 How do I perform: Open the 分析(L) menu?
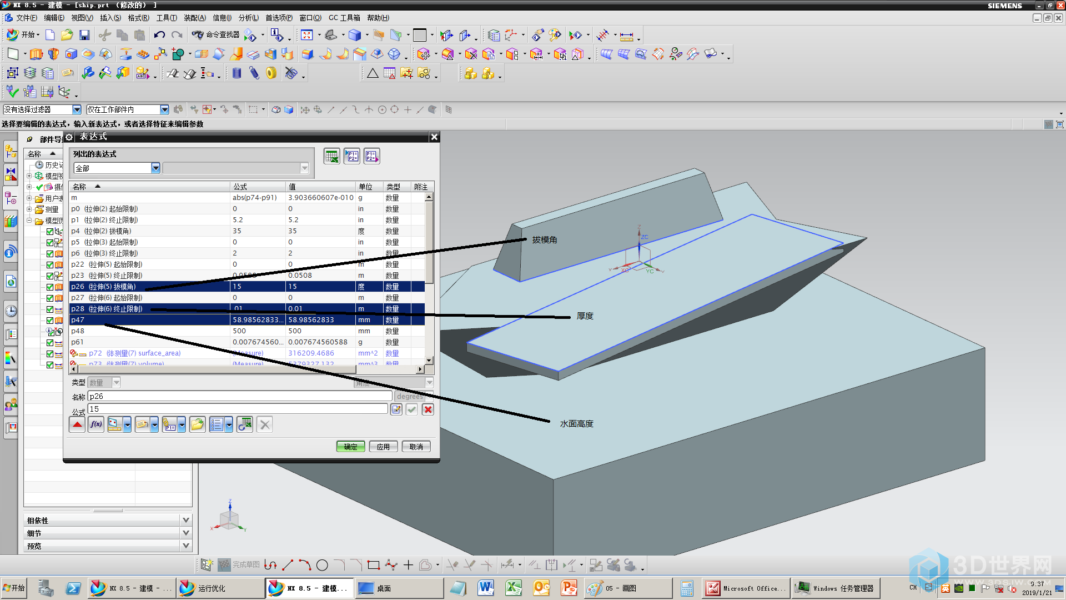[249, 18]
